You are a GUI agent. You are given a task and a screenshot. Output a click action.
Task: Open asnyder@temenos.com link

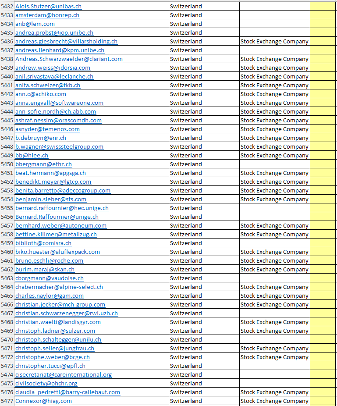tap(47, 129)
